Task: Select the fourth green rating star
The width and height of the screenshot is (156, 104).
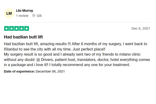Action: click(x=22, y=28)
